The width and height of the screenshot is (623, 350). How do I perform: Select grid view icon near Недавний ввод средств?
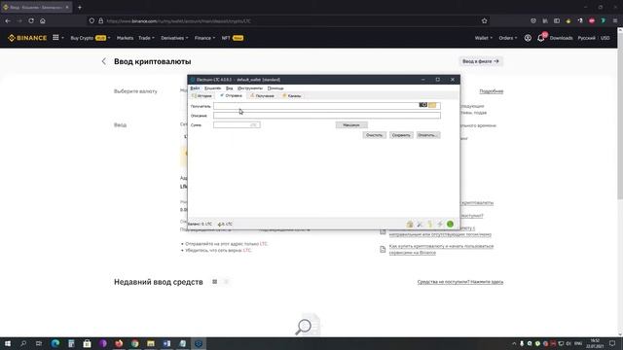click(214, 282)
